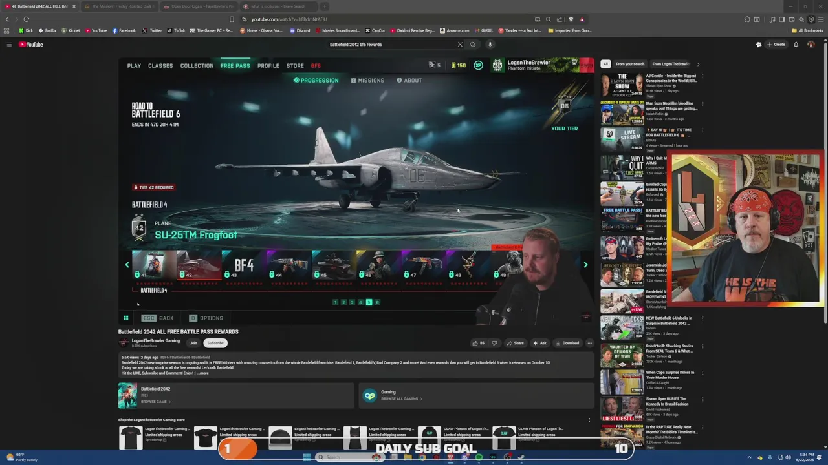Open the YouTube guide hamburger menu

coord(9,45)
